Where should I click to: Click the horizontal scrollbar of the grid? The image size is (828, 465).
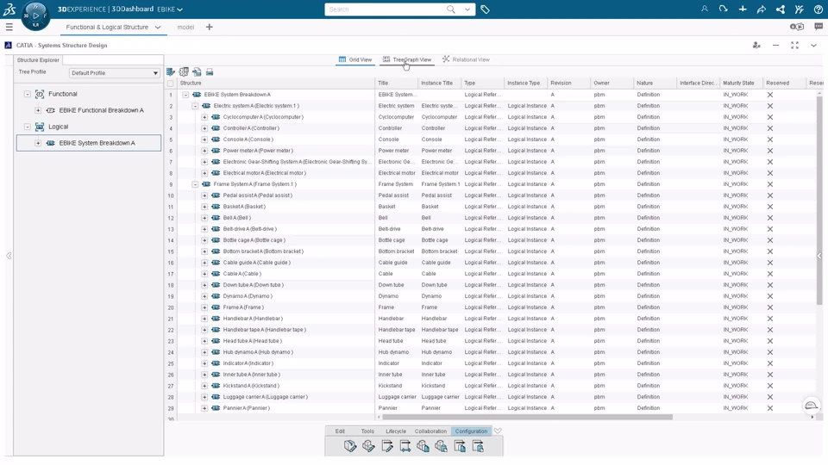(x=527, y=417)
